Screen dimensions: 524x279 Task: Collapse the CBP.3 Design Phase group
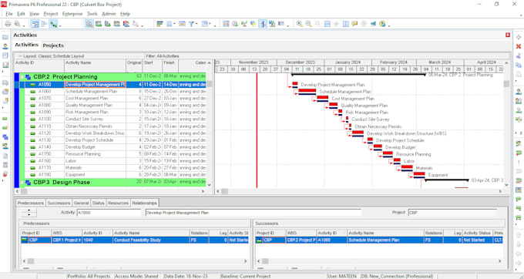(x=22, y=183)
